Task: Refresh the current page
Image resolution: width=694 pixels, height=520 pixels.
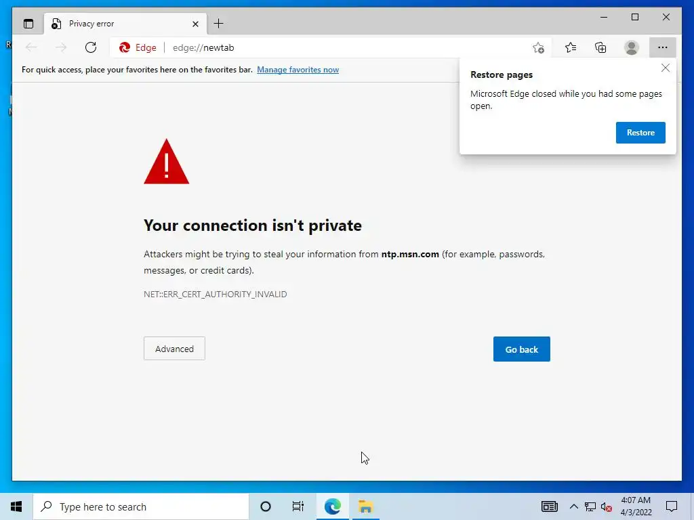Action: point(91,47)
